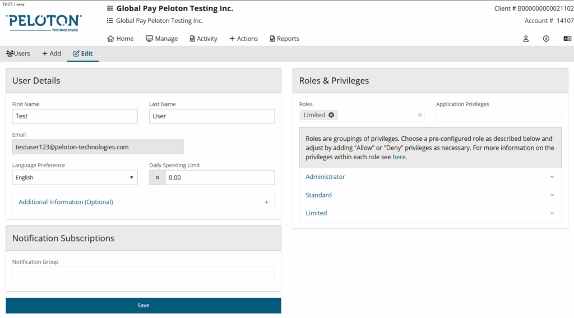Open the Manage menu
The height and width of the screenshot is (318, 574).
coord(161,39)
